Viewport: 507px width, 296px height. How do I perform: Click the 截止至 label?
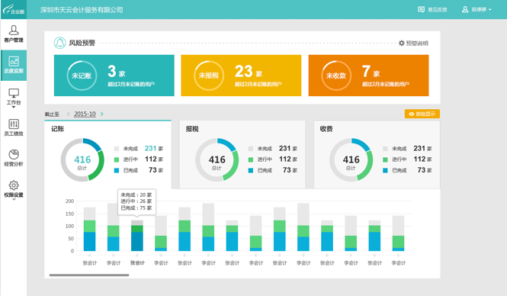[52, 114]
